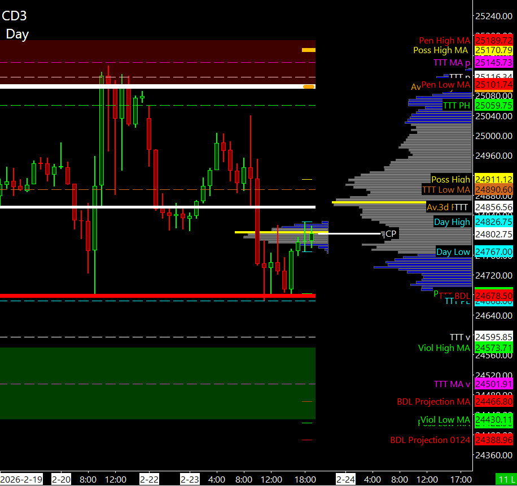Select the green TTT PH 25059.75 label

(x=493, y=105)
